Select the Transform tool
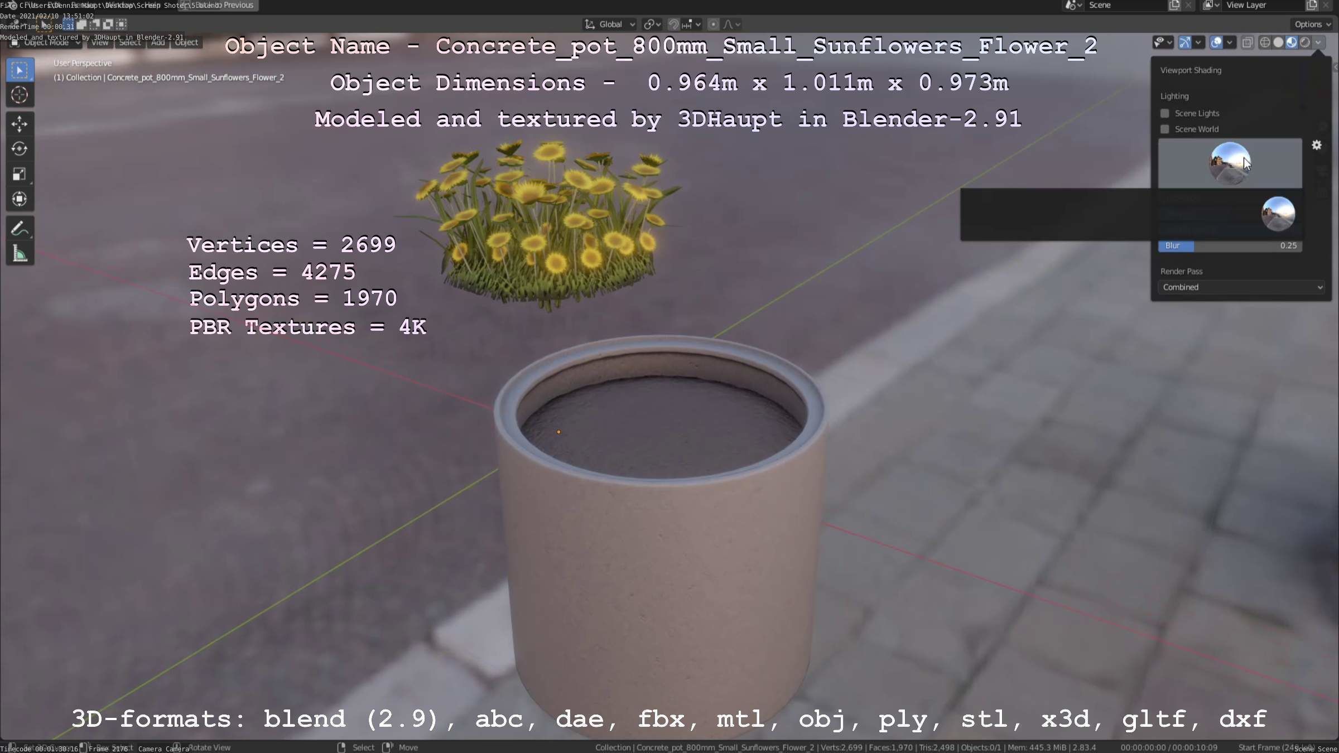 click(x=20, y=199)
